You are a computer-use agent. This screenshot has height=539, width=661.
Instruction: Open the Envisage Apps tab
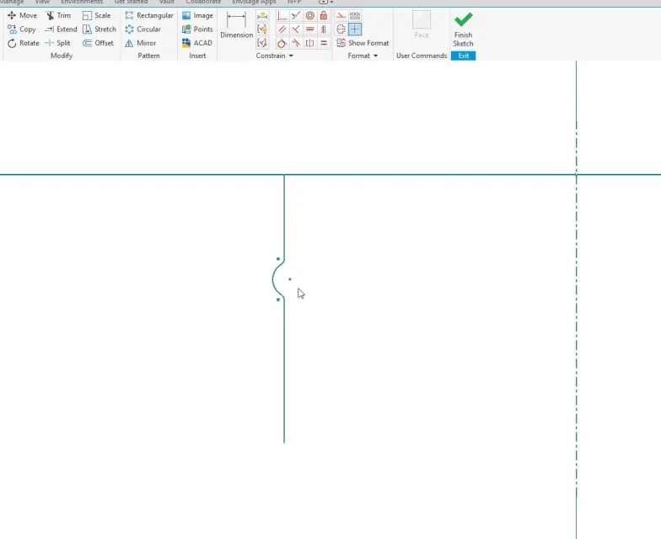coord(255,2)
